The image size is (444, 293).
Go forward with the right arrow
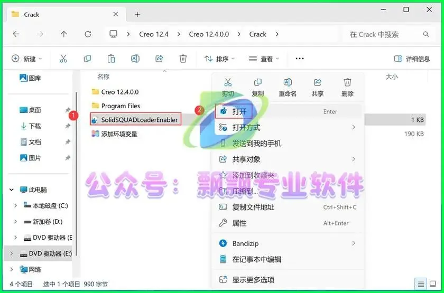[40, 34]
